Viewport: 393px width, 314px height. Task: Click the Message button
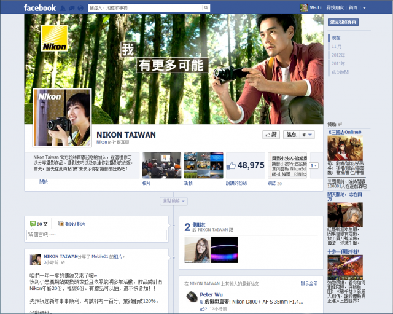pos(291,135)
